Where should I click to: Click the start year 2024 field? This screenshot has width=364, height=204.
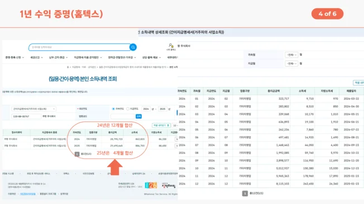146,109
